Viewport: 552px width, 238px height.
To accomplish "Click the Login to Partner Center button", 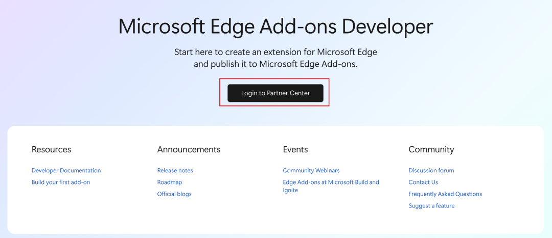I will (x=275, y=93).
